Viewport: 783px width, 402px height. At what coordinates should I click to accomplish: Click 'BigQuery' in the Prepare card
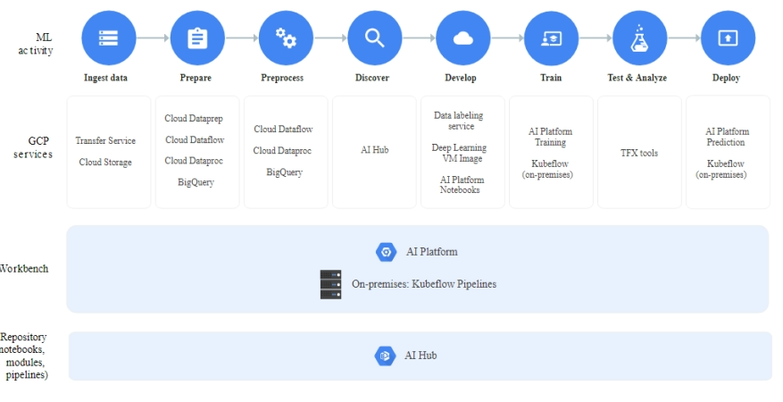pos(196,182)
